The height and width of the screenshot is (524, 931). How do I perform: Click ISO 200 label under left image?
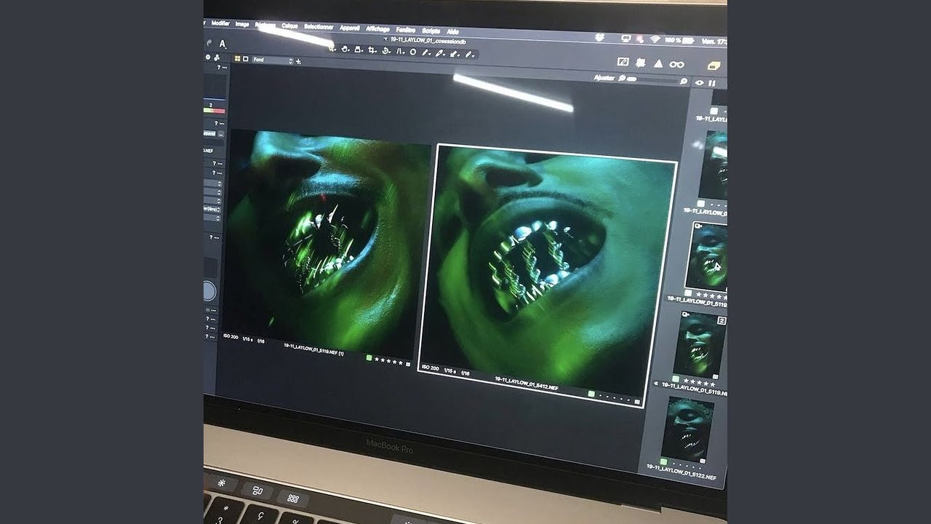231,337
